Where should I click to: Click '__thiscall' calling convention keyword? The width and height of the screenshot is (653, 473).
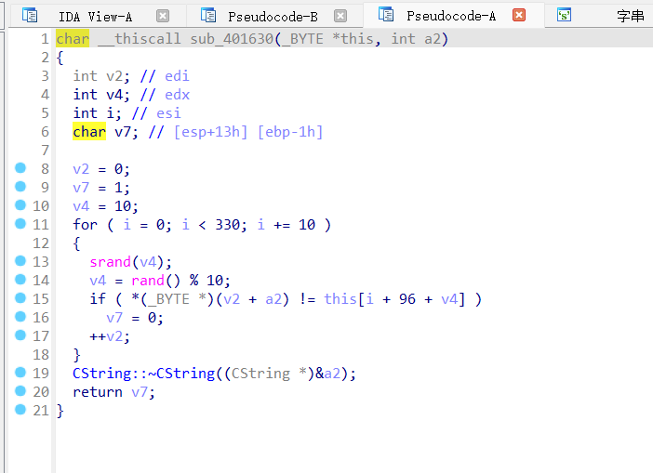click(140, 39)
